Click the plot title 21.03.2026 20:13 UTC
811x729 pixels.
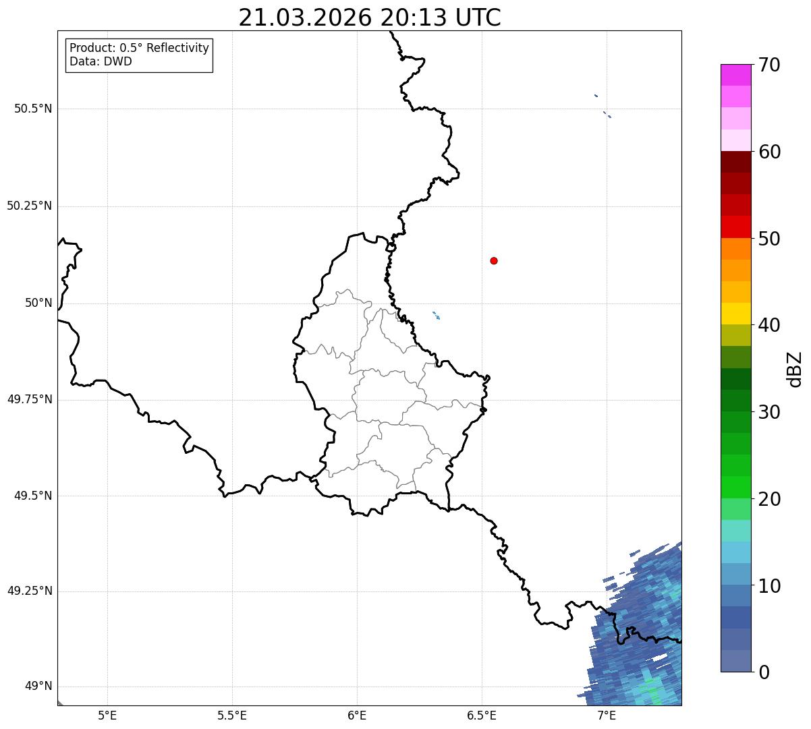(370, 18)
